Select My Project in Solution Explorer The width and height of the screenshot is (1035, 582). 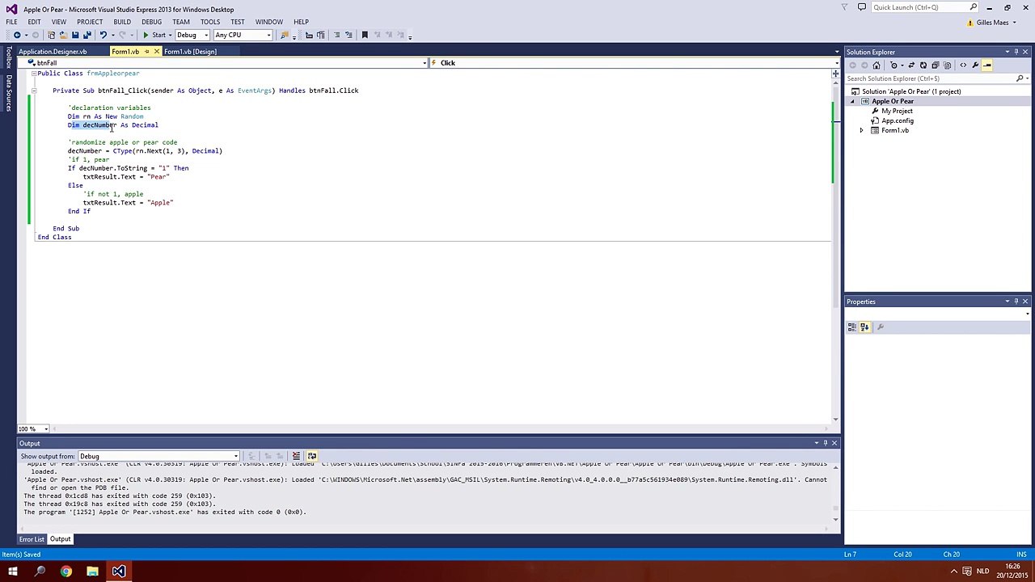click(897, 111)
